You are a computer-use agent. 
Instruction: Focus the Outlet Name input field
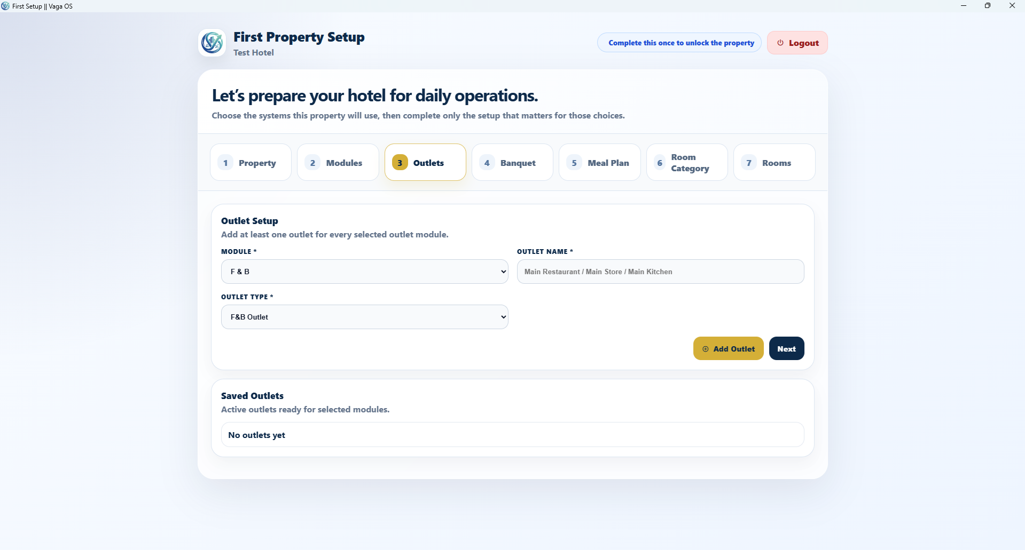click(x=661, y=272)
